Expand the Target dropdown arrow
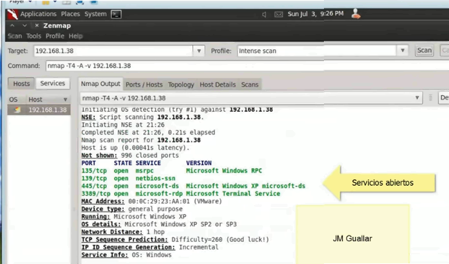 (199, 50)
